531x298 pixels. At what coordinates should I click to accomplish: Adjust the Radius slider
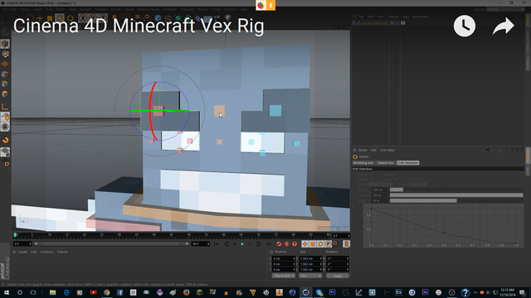(x=456, y=190)
